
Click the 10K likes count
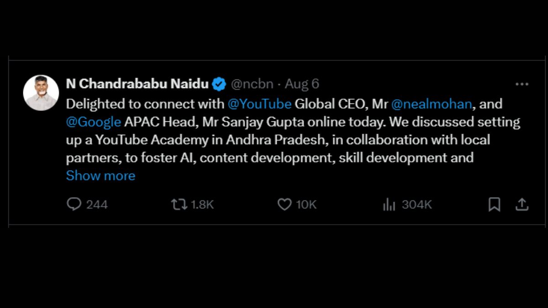pos(306,204)
